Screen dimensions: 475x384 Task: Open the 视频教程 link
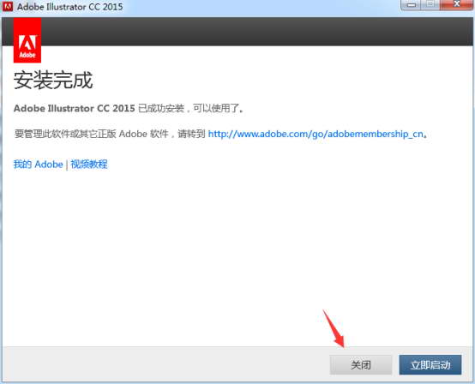pyautogui.click(x=89, y=164)
